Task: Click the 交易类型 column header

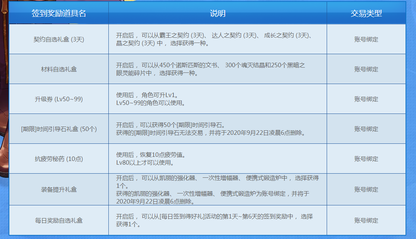Action: point(366,13)
